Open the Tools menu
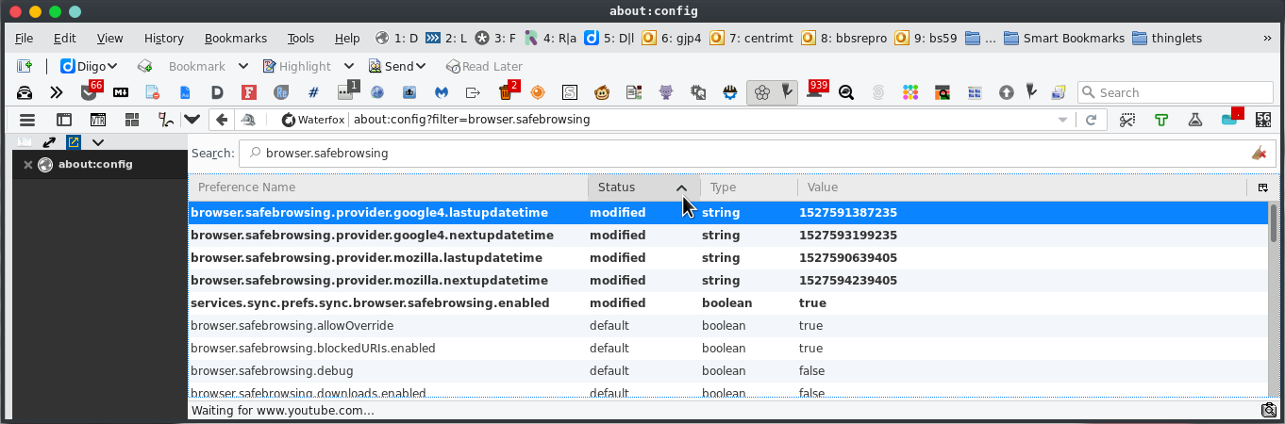The image size is (1285, 424). pos(301,39)
